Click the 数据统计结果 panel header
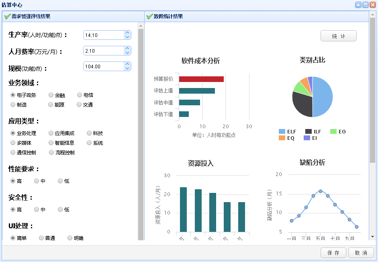378x262 pixels. tap(257, 16)
